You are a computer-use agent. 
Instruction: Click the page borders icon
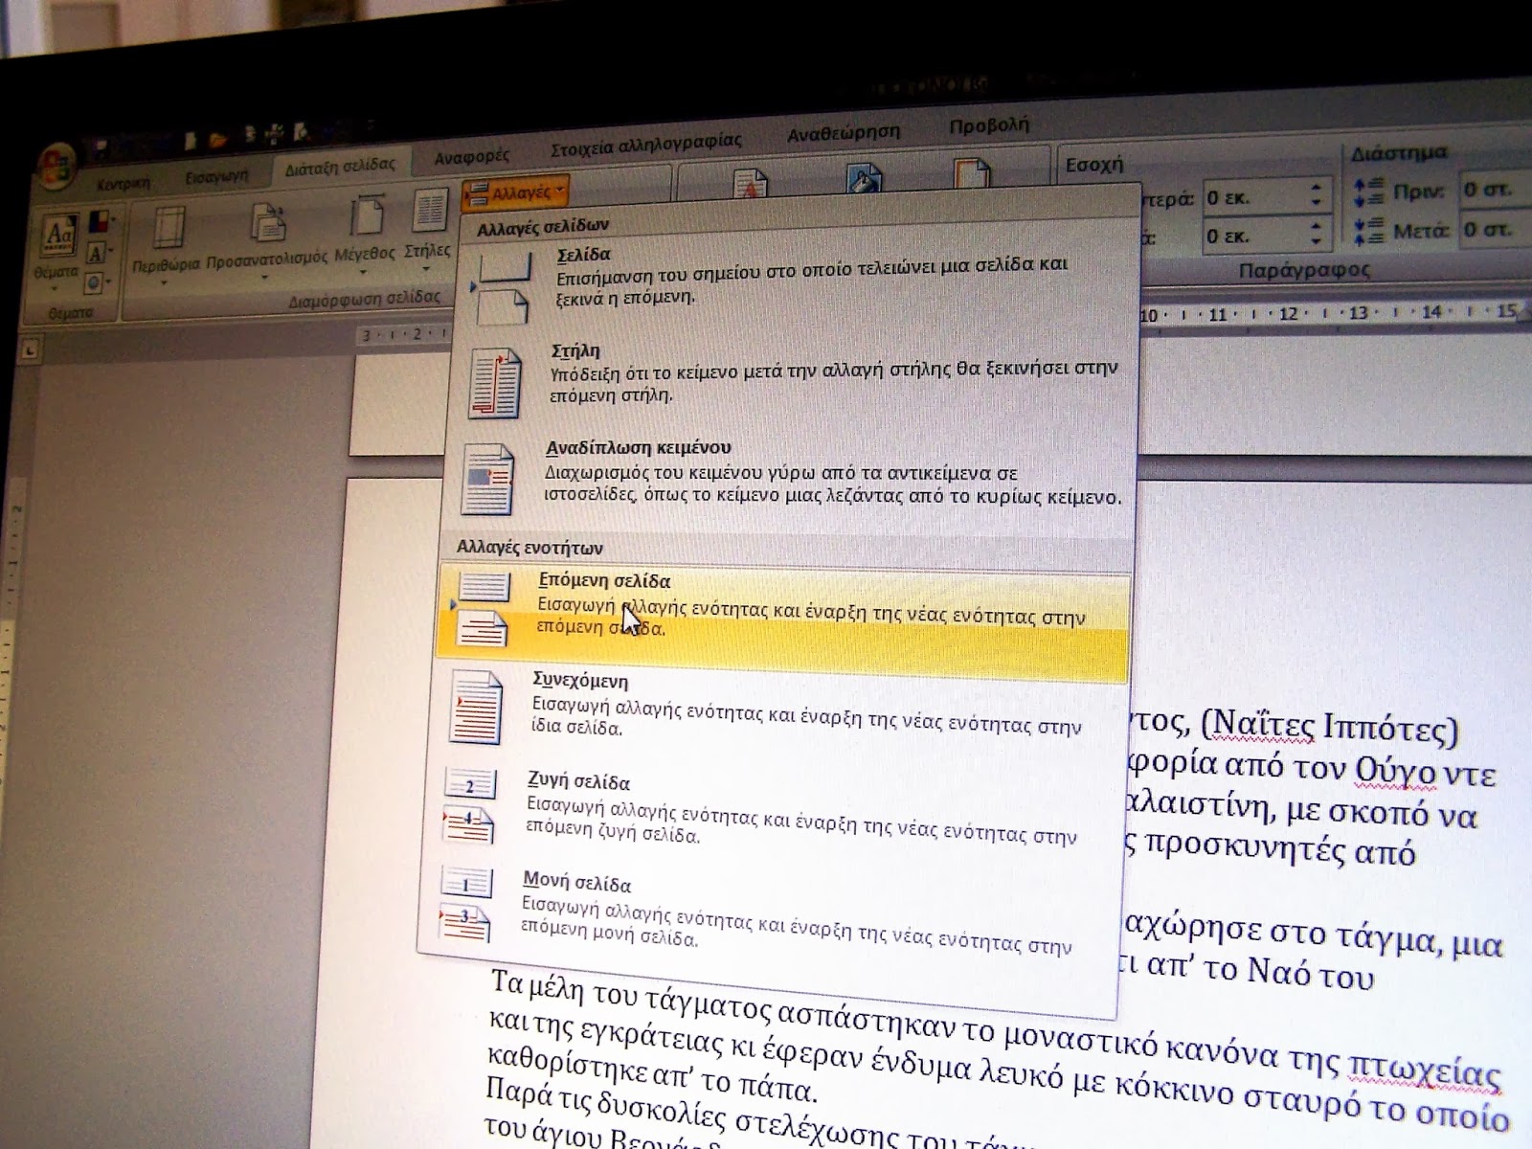(971, 173)
